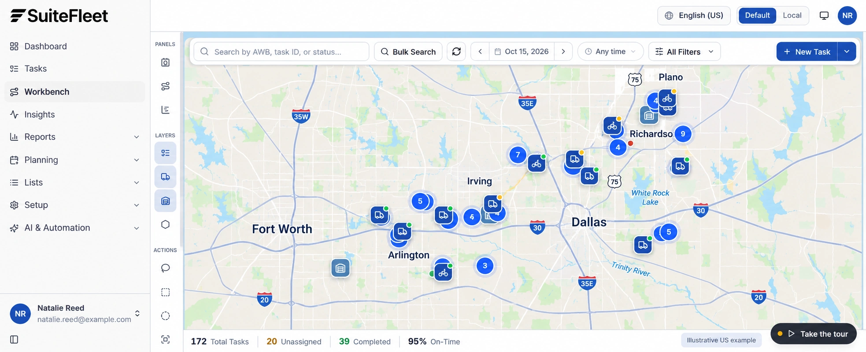Screen dimensions: 866x352
Task: Go to the next date
Action: 563,51
